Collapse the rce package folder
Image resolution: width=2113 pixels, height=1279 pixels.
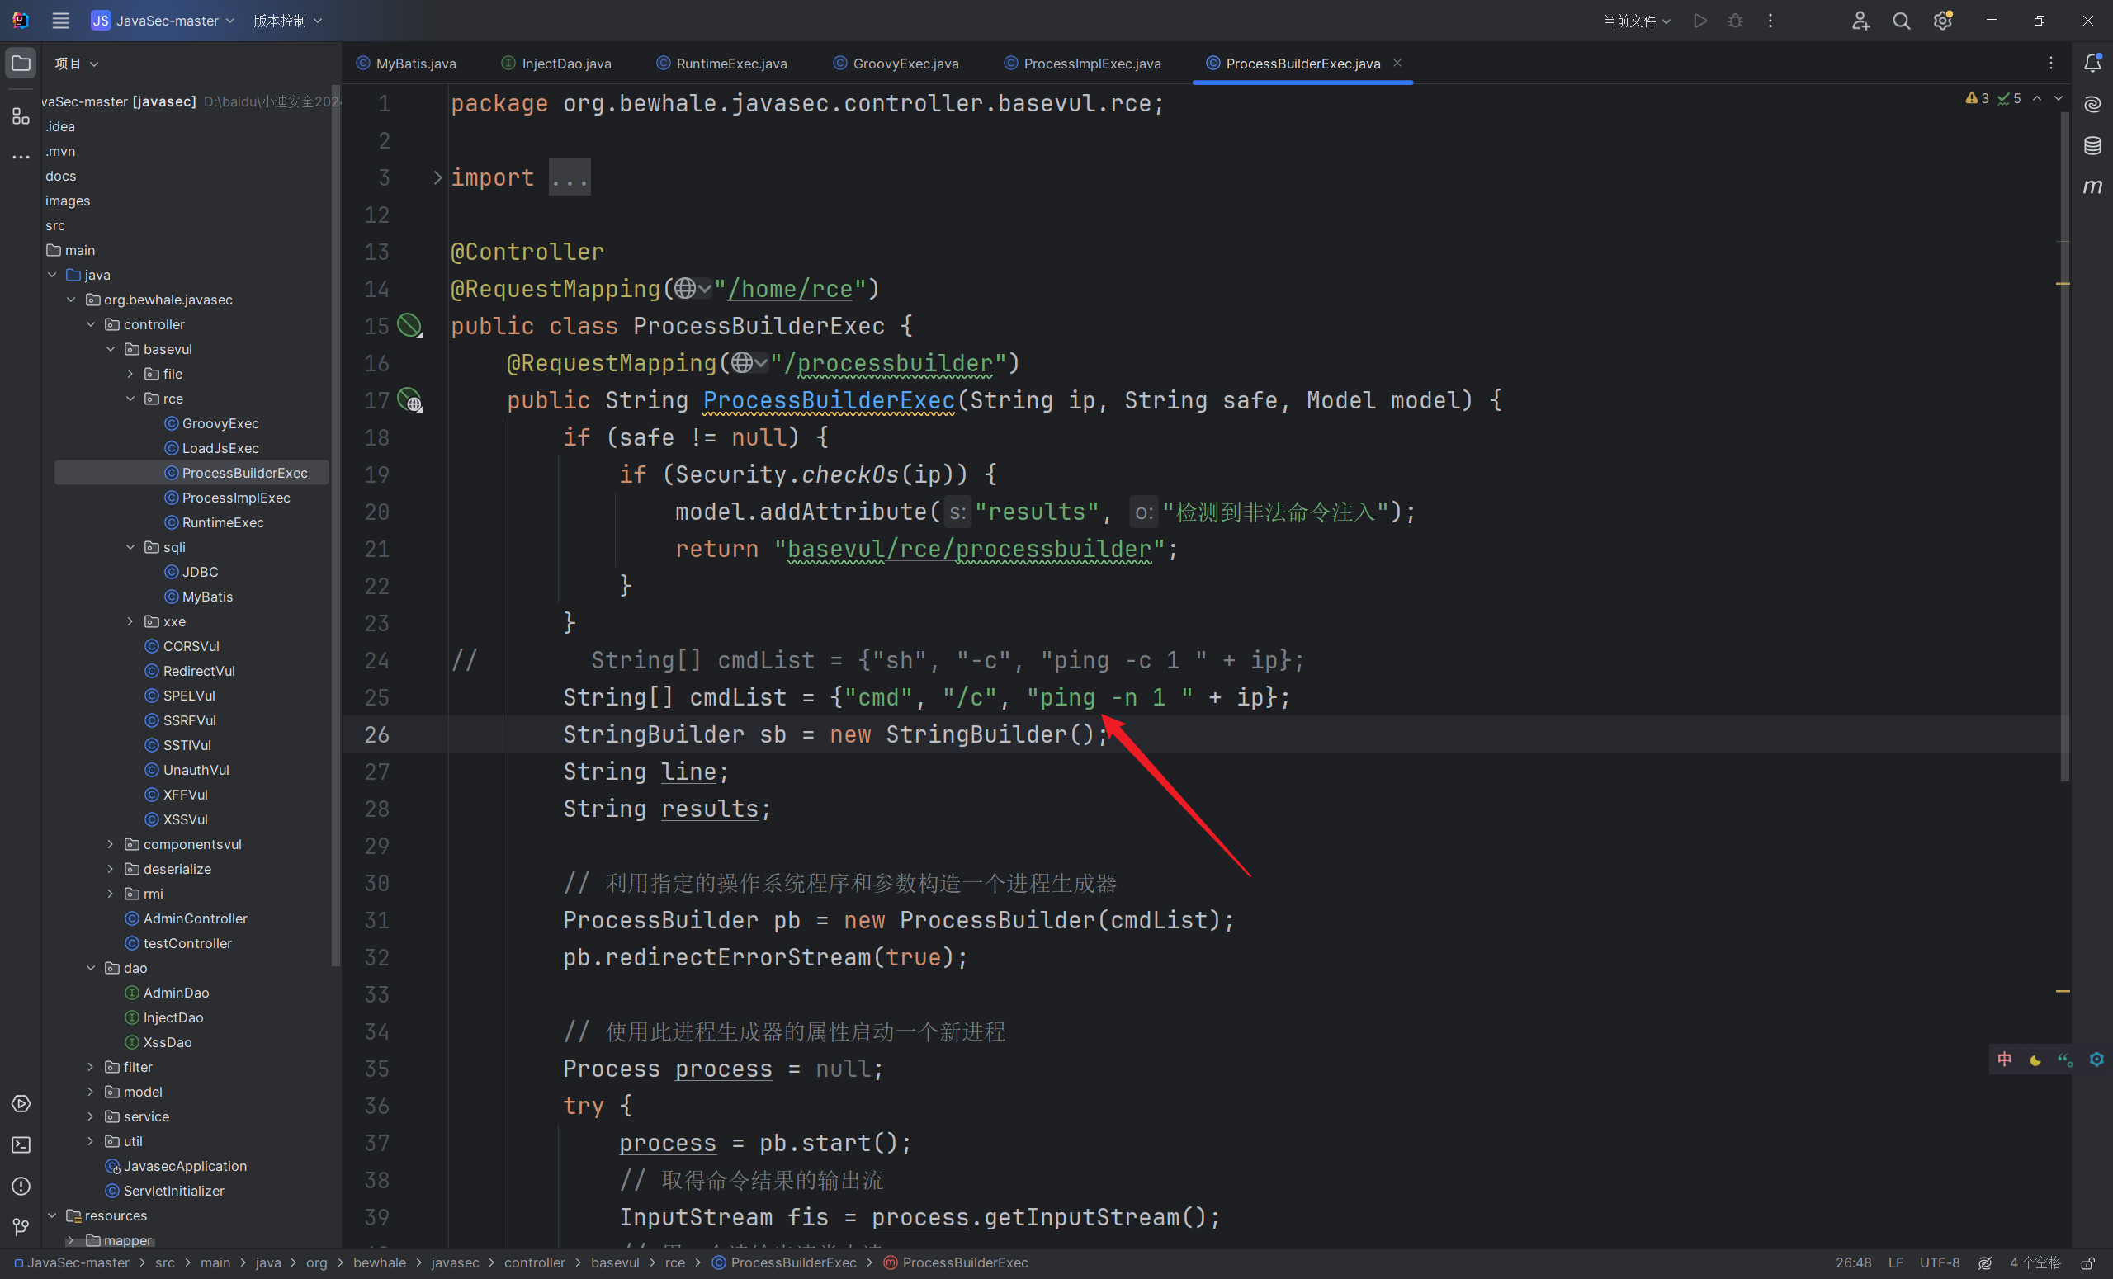(x=130, y=399)
